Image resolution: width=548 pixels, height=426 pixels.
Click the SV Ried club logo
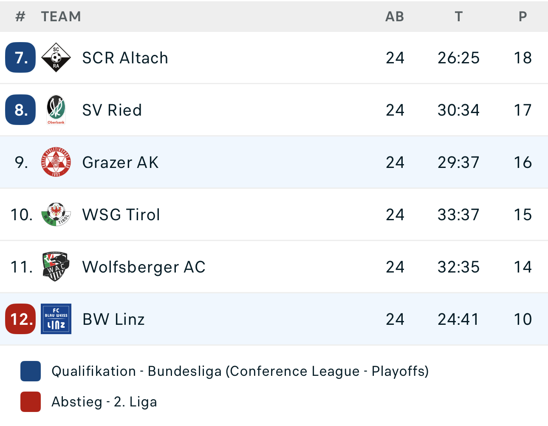click(x=56, y=110)
